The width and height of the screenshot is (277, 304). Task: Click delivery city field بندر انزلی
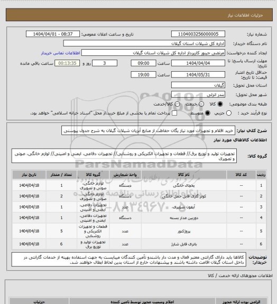coord(198,94)
